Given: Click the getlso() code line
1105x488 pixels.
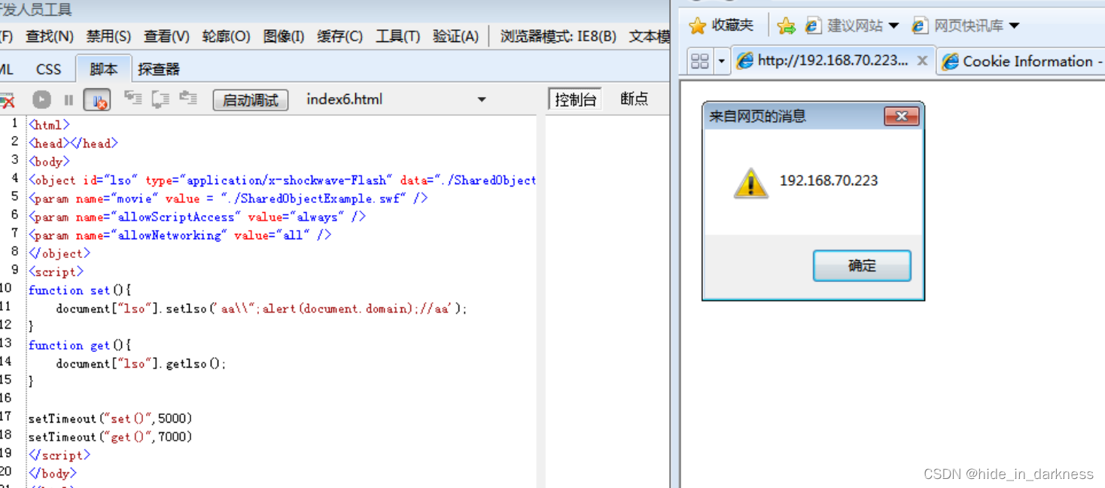Looking at the screenshot, I should (x=141, y=363).
